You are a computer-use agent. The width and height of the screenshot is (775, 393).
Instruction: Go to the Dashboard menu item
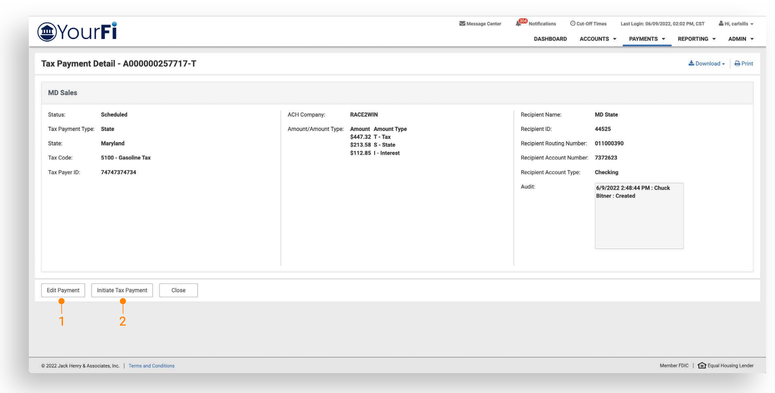[550, 39]
